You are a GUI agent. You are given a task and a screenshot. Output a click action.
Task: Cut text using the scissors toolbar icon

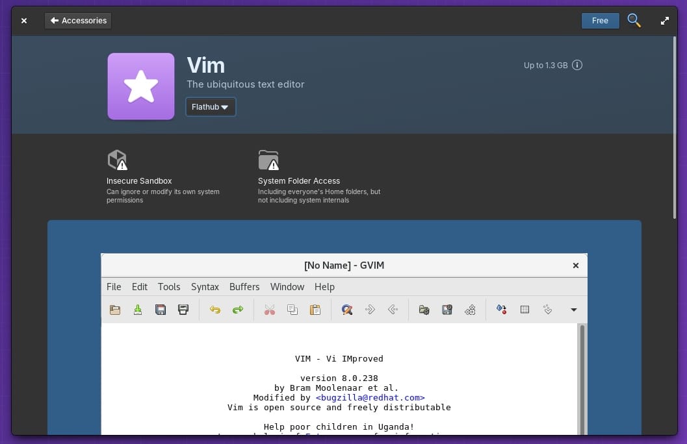270,310
